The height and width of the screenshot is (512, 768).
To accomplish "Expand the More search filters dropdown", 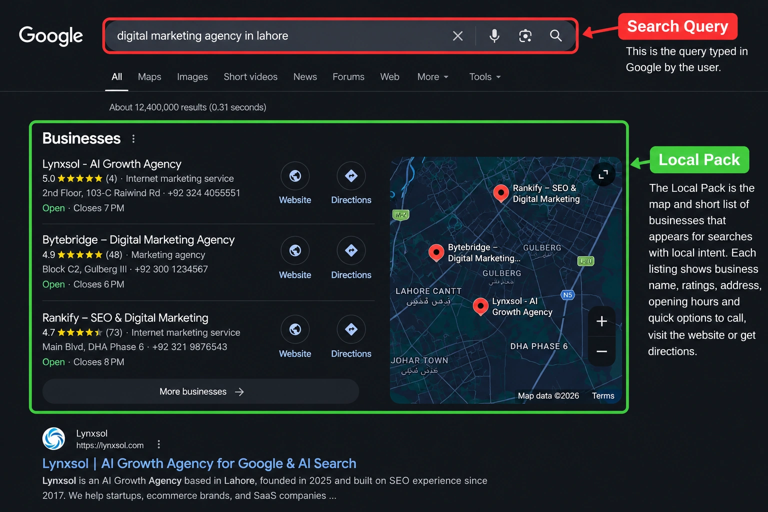I will pos(433,77).
